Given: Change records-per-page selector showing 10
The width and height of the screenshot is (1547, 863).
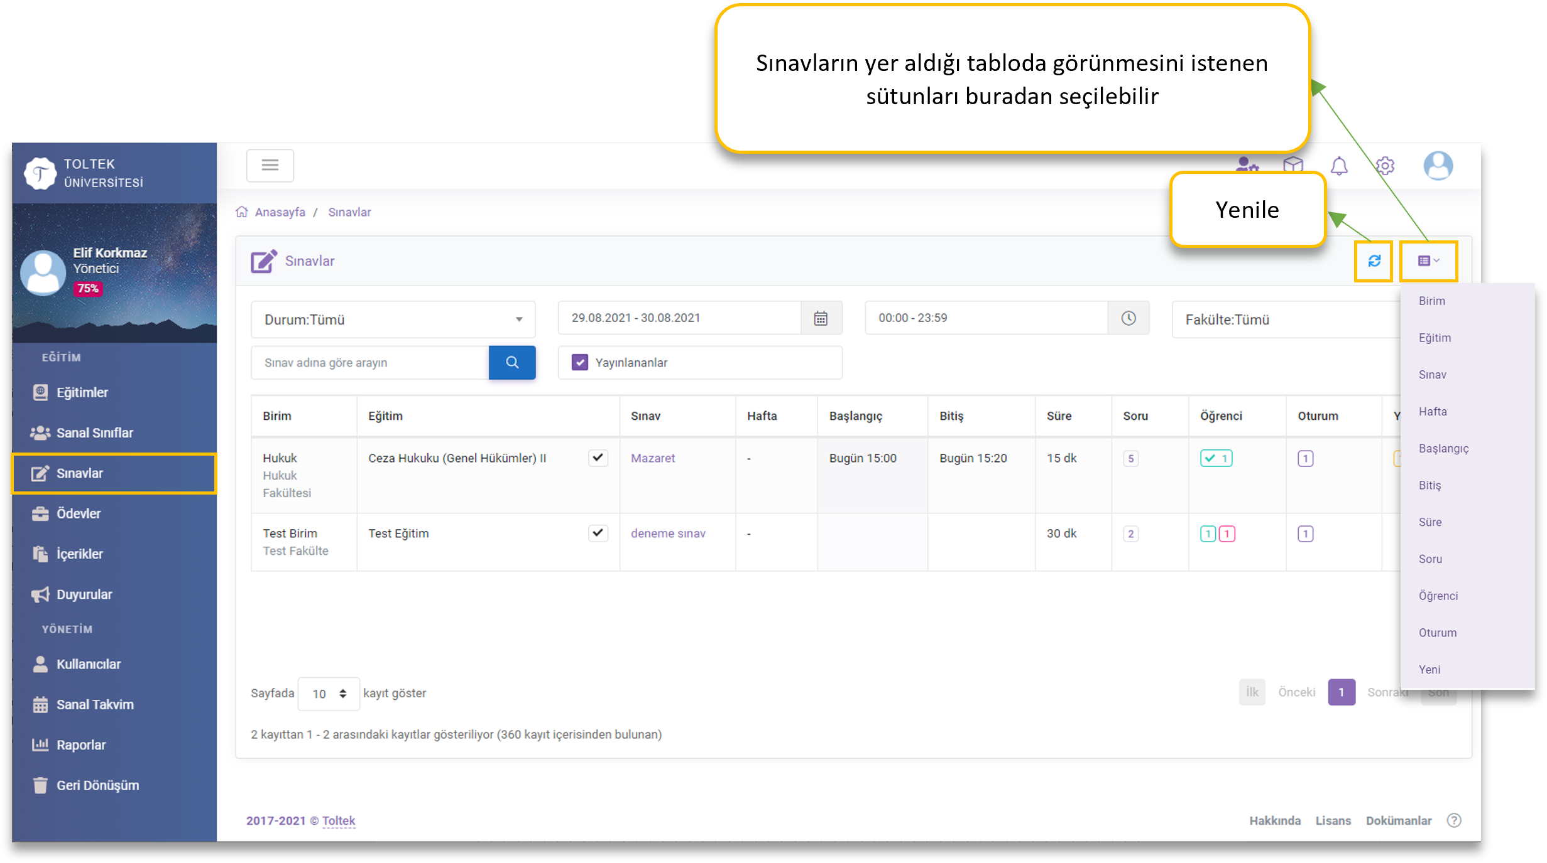Looking at the screenshot, I should pos(329,694).
